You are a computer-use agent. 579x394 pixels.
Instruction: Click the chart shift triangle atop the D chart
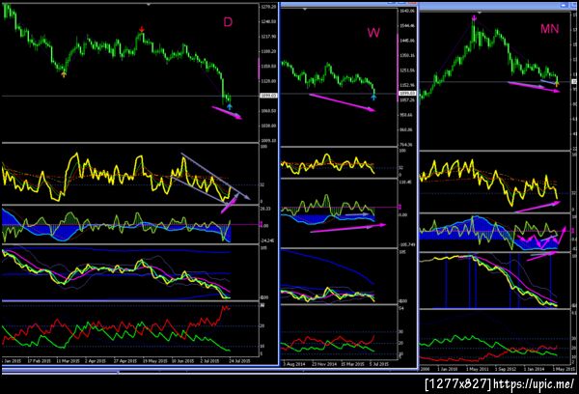click(x=149, y=5)
